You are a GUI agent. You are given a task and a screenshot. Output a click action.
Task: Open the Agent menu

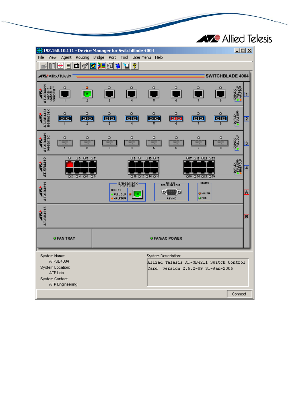[66, 57]
